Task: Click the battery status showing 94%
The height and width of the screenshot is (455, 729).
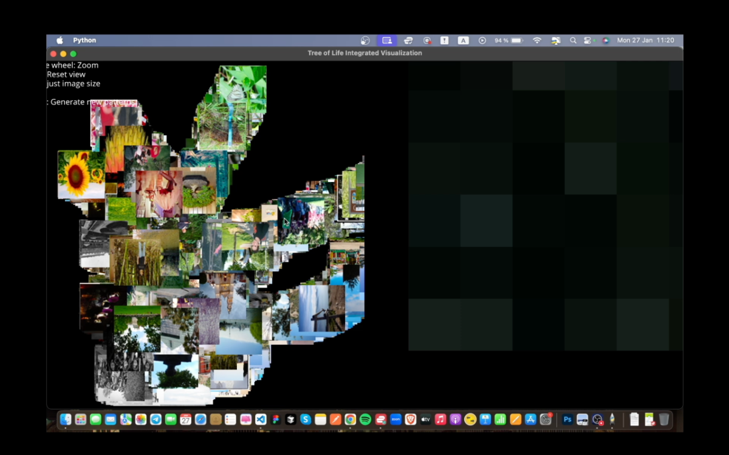Action: (508, 41)
